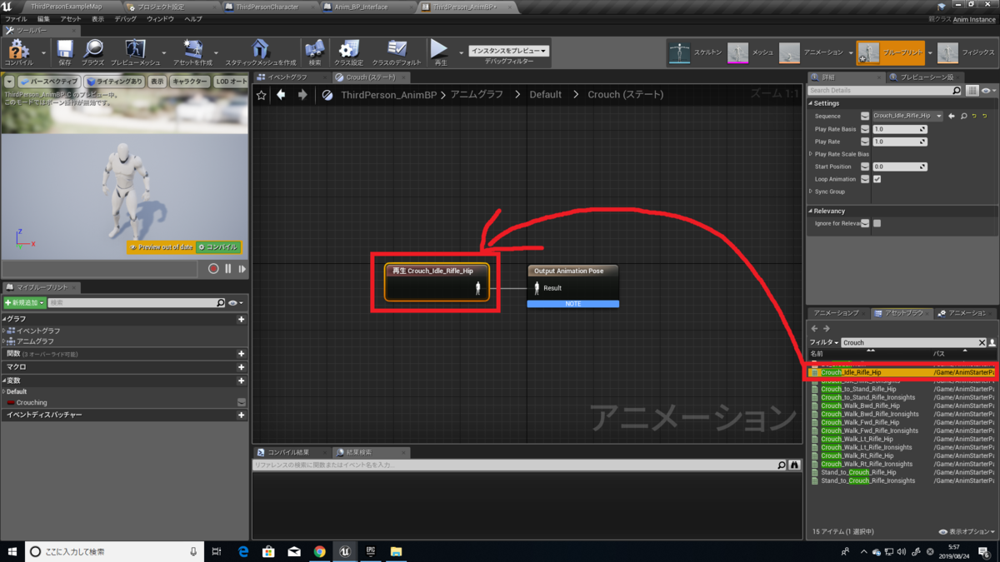Click browse-to-asset magnifier beside Sequence
The width and height of the screenshot is (1000, 562).
963,116
